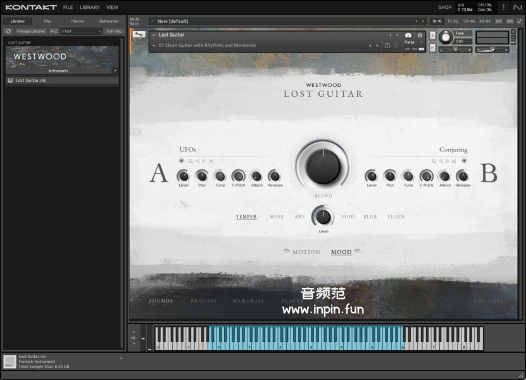Click the save snapshot disk icon
Viewport: 526px width, 380px height.
point(387,46)
